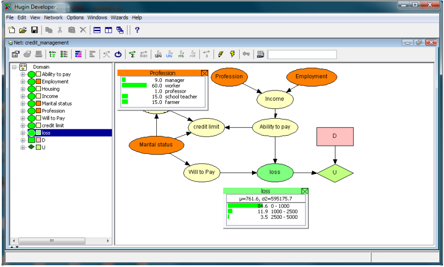Viewport: 444px width, 267px height.
Task: Close the loss monitor window
Action: [x=305, y=191]
